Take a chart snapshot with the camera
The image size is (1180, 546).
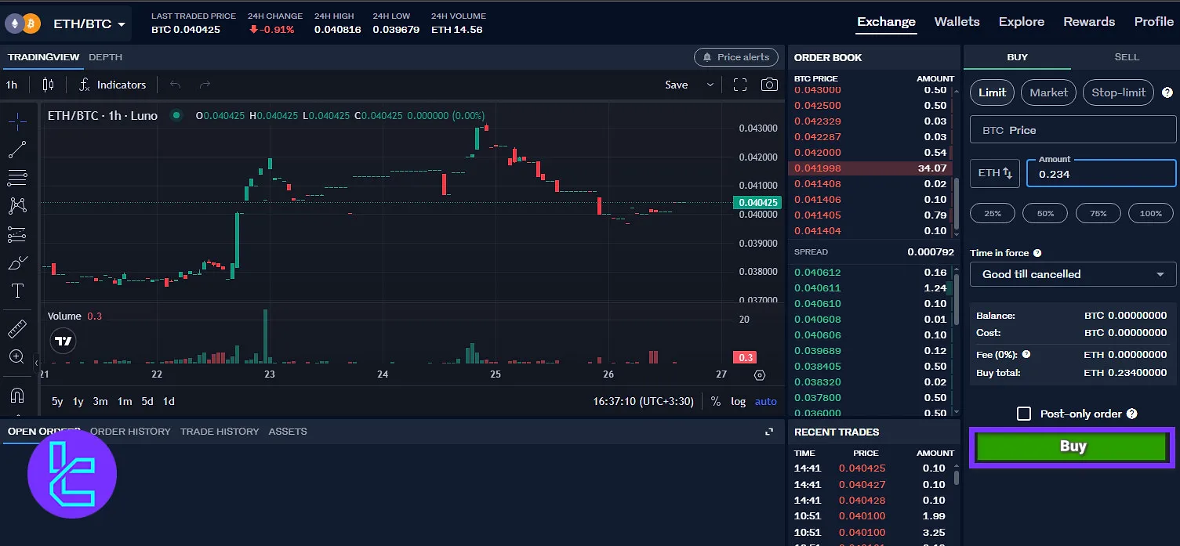770,85
